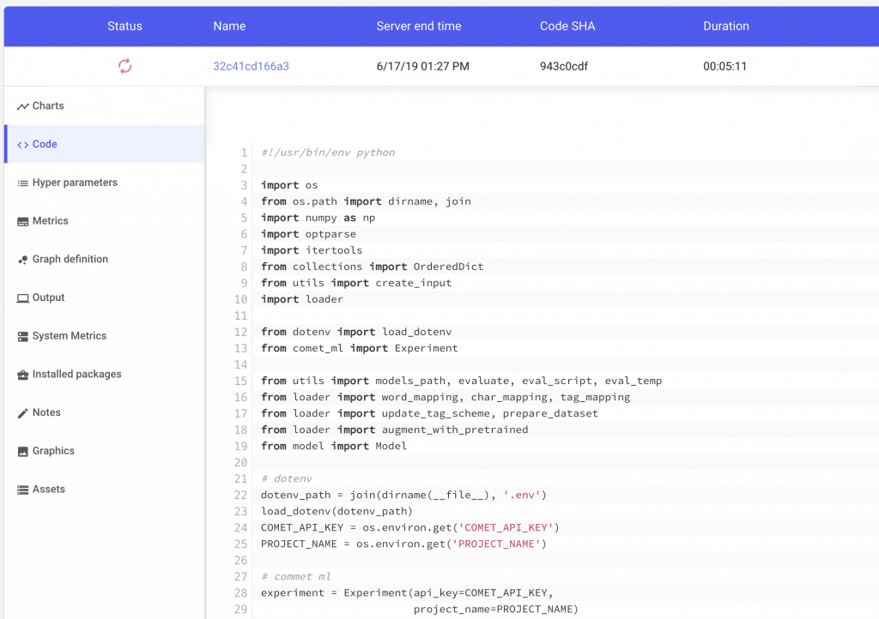Screen dimensions: 879x619
Task: Go to Graph definition tab
Action: [x=104, y=259]
